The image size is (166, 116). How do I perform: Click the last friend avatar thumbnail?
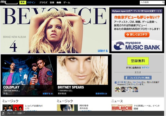135,89
